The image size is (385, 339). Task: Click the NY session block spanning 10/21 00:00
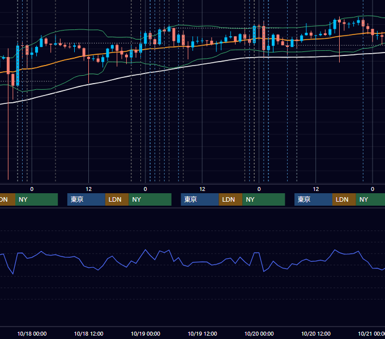coord(370,199)
